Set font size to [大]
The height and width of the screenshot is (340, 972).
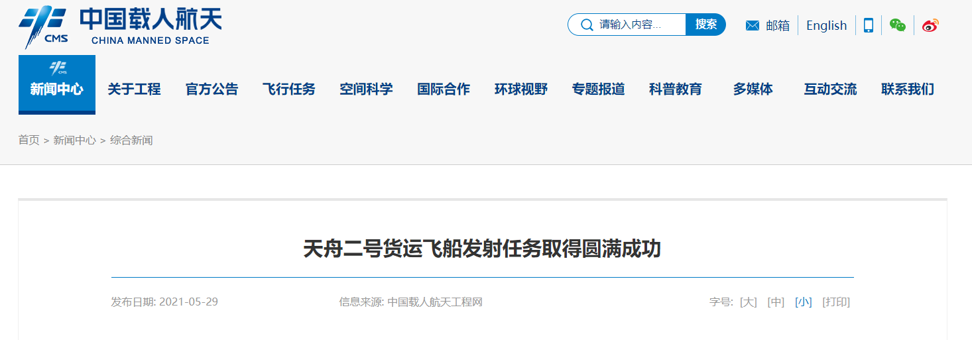coord(749,302)
